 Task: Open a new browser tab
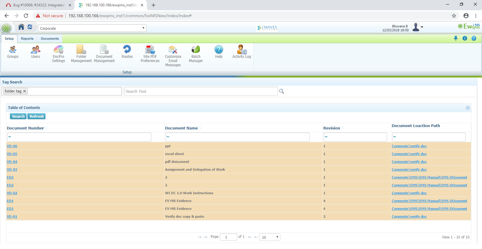pyautogui.click(x=153, y=5)
